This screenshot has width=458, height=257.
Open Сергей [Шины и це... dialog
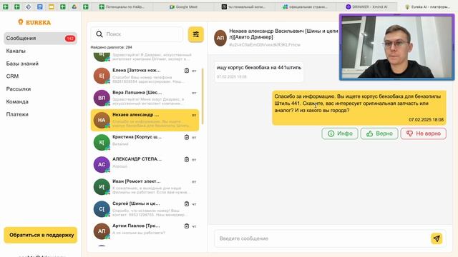click(145, 209)
